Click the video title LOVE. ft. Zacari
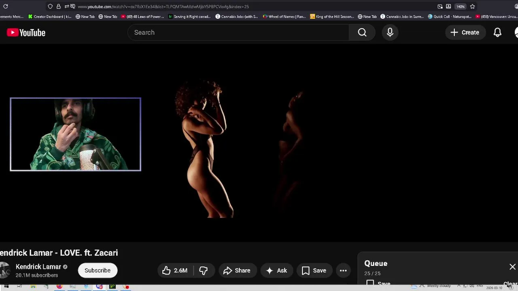 (x=59, y=253)
